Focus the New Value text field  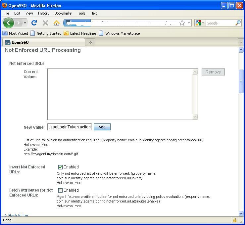click(70, 127)
